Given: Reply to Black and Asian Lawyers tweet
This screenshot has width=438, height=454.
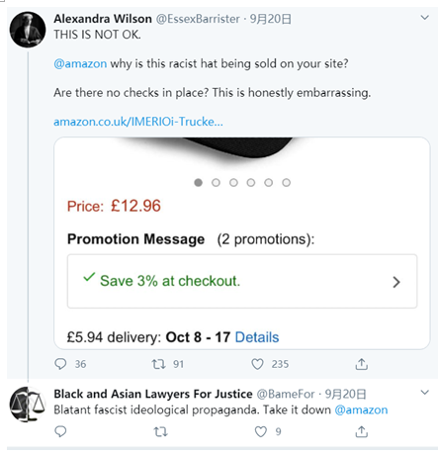Looking at the screenshot, I should point(60,431).
